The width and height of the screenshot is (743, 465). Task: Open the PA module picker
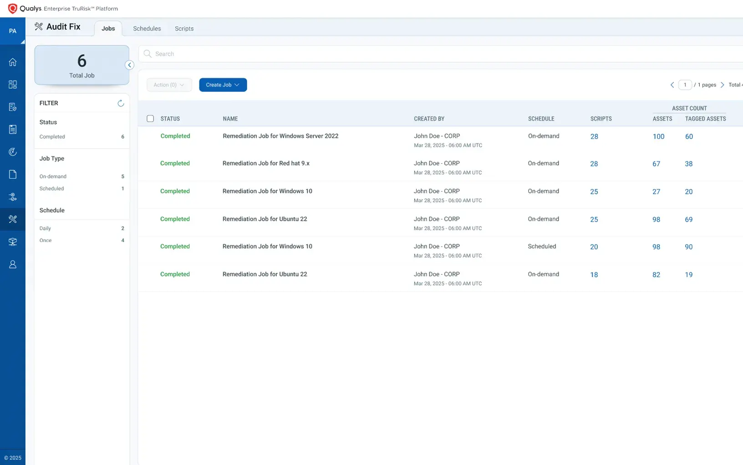tap(13, 31)
